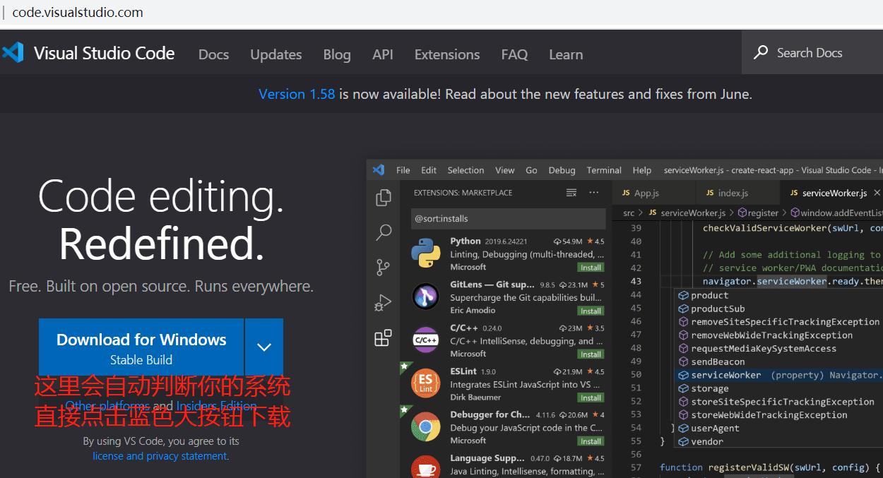Open the Source Control icon in the activity bar
The image size is (883, 478).
(x=384, y=267)
